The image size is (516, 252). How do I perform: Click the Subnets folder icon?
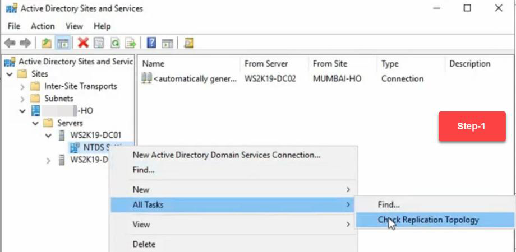tap(35, 99)
